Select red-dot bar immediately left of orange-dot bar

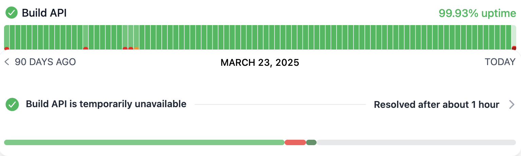[x=131, y=37]
